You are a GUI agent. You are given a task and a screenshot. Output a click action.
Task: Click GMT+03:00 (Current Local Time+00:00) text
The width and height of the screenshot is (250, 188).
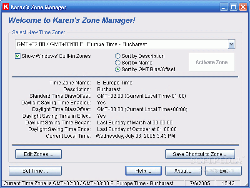coord(142,109)
